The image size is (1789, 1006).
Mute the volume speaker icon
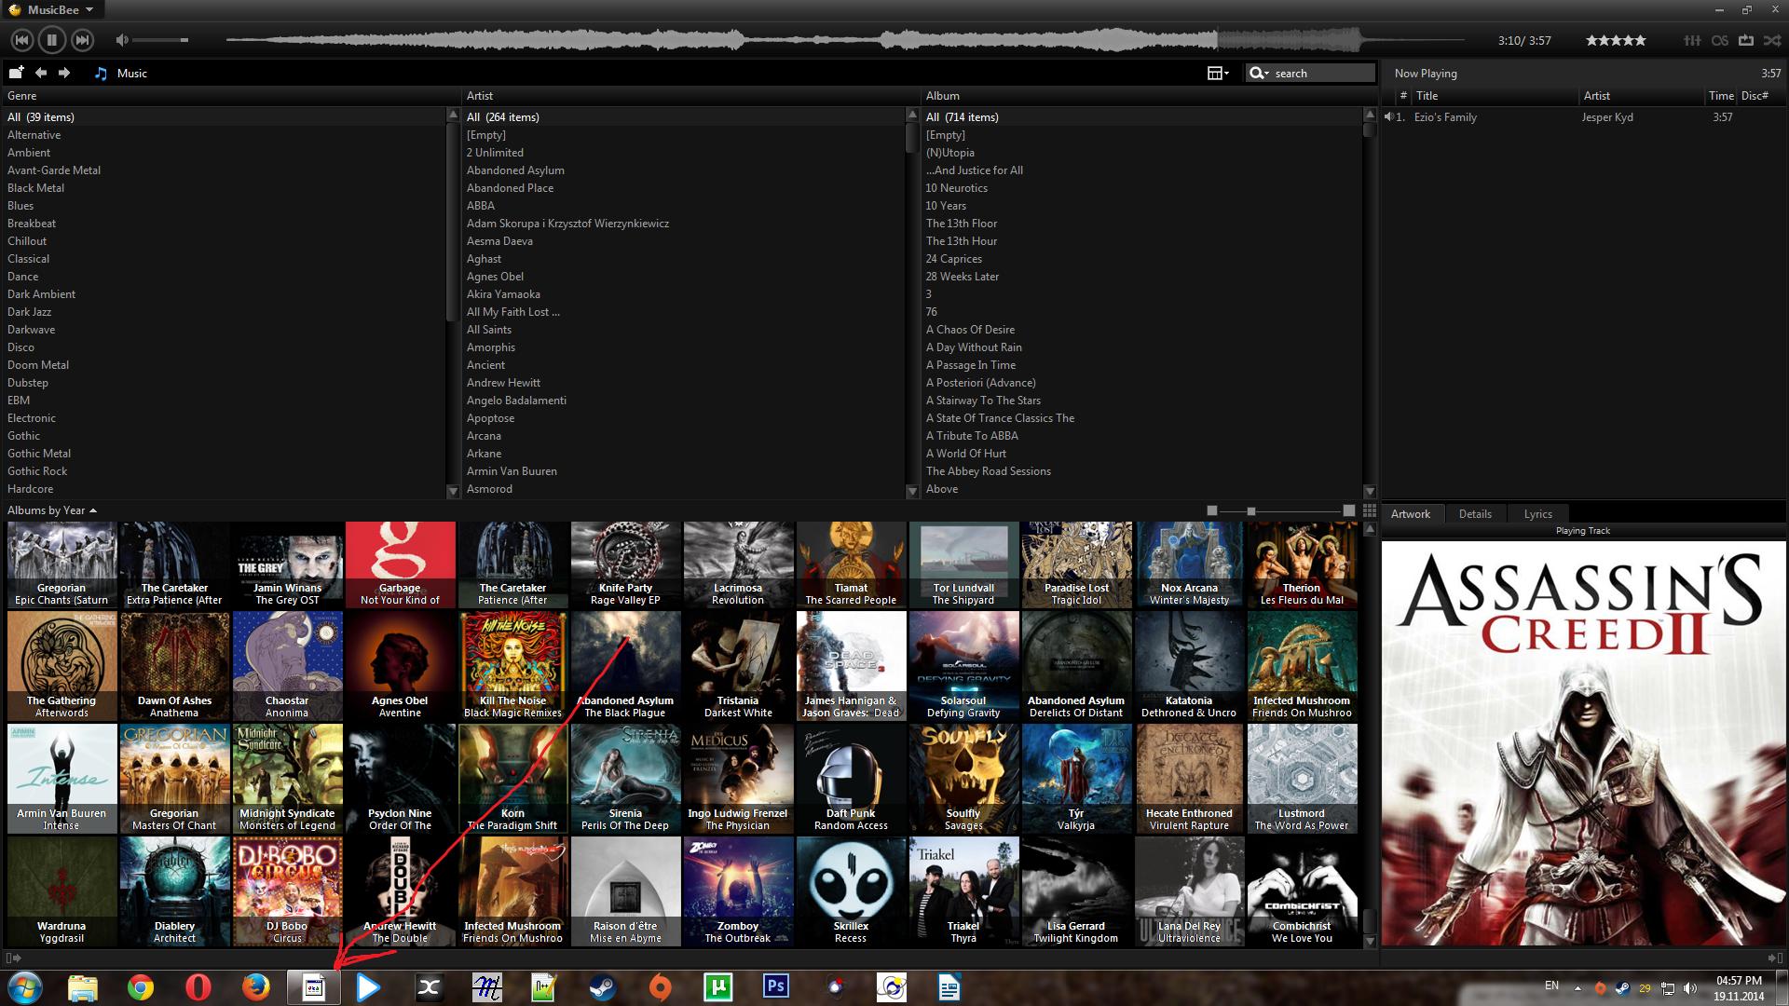(x=122, y=40)
